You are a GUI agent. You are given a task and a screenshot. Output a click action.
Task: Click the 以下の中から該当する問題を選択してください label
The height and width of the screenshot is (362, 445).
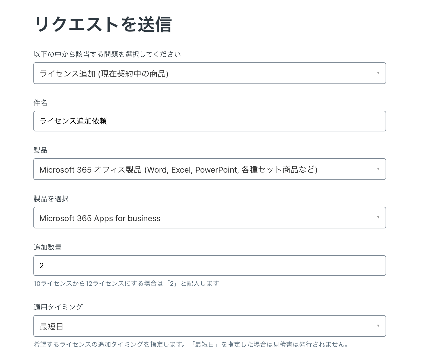[x=107, y=54]
